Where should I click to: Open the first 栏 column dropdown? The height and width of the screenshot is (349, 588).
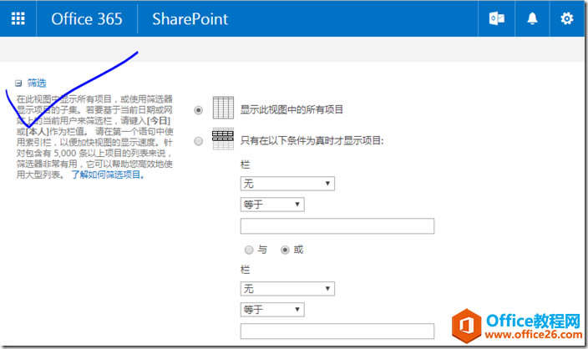[x=287, y=184]
